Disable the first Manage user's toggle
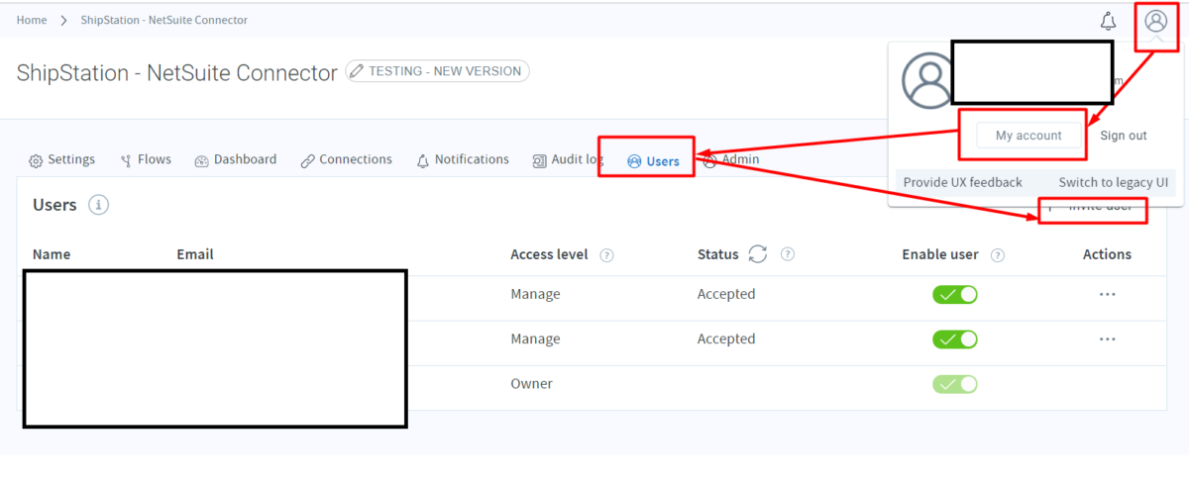 (955, 294)
